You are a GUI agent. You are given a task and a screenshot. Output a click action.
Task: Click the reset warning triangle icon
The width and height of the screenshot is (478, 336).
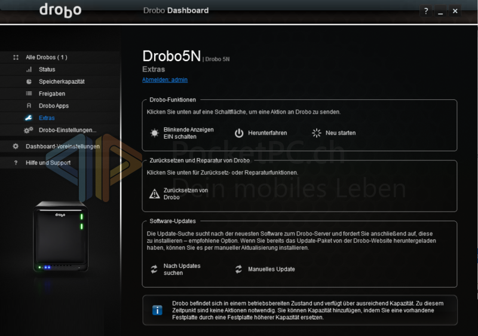tap(155, 194)
